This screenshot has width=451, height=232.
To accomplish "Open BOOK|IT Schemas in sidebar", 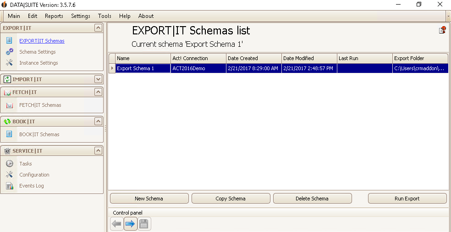I will (39, 134).
